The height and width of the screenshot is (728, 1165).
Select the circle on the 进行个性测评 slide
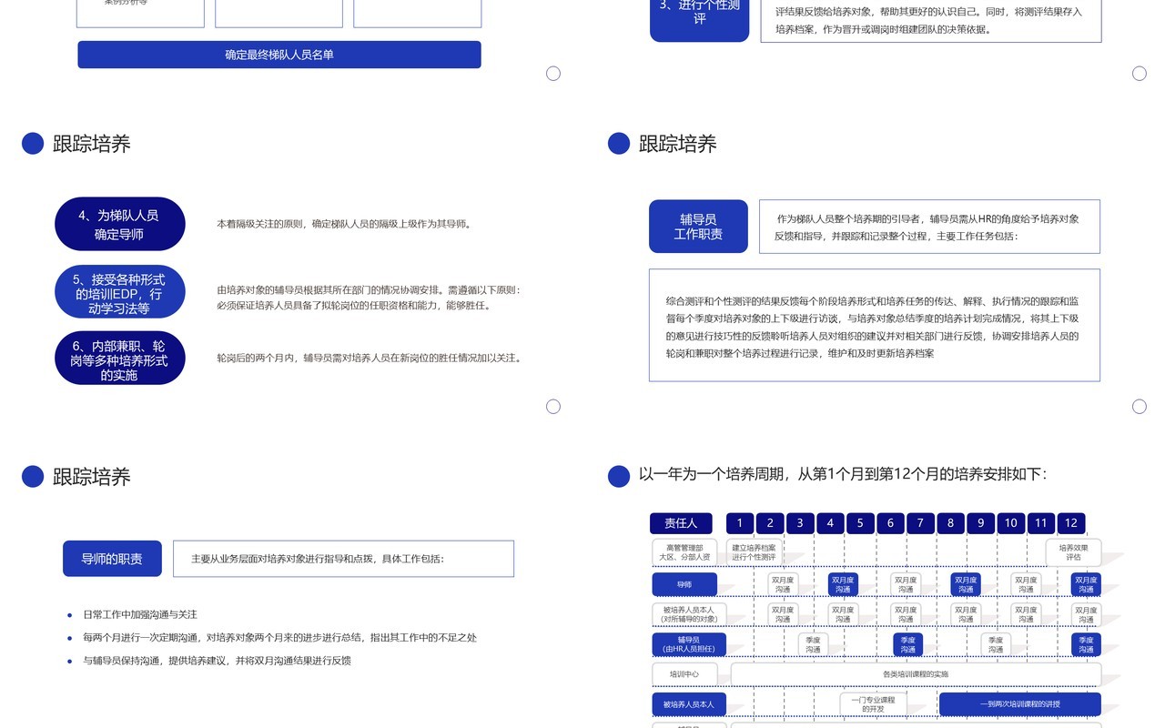(x=1140, y=74)
